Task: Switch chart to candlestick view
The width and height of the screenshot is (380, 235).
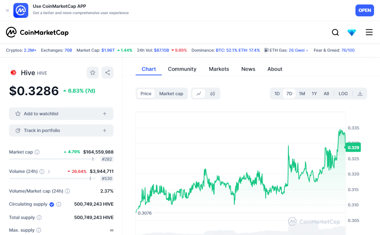Action: click(x=213, y=94)
